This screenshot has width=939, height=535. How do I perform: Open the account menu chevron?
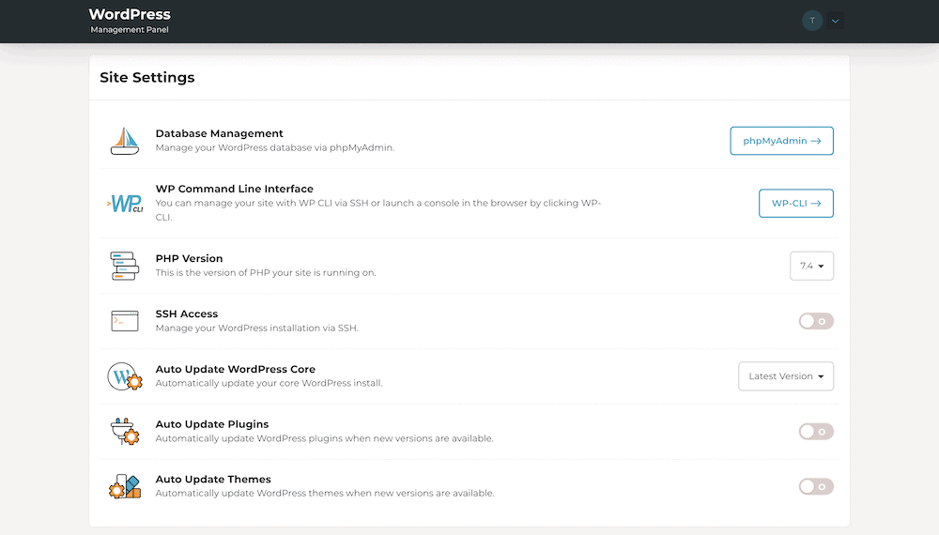tap(835, 21)
